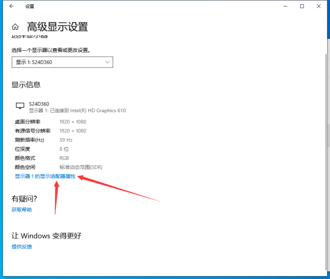This screenshot has width=330, height=279.
Task: Click the 高级显示设置 page title
Action: [x=57, y=27]
